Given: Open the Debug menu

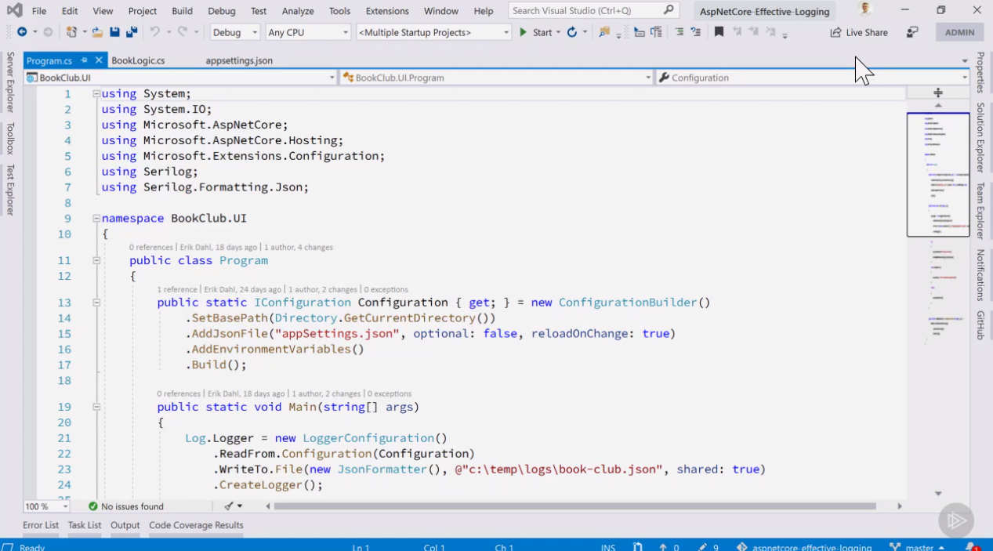Looking at the screenshot, I should point(222,11).
